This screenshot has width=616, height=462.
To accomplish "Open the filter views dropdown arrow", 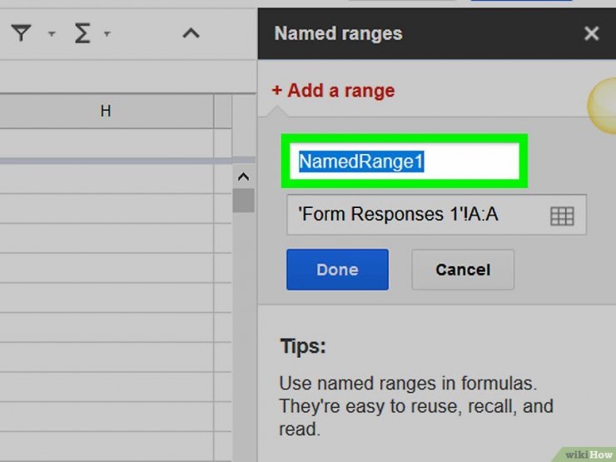I will coord(52,34).
